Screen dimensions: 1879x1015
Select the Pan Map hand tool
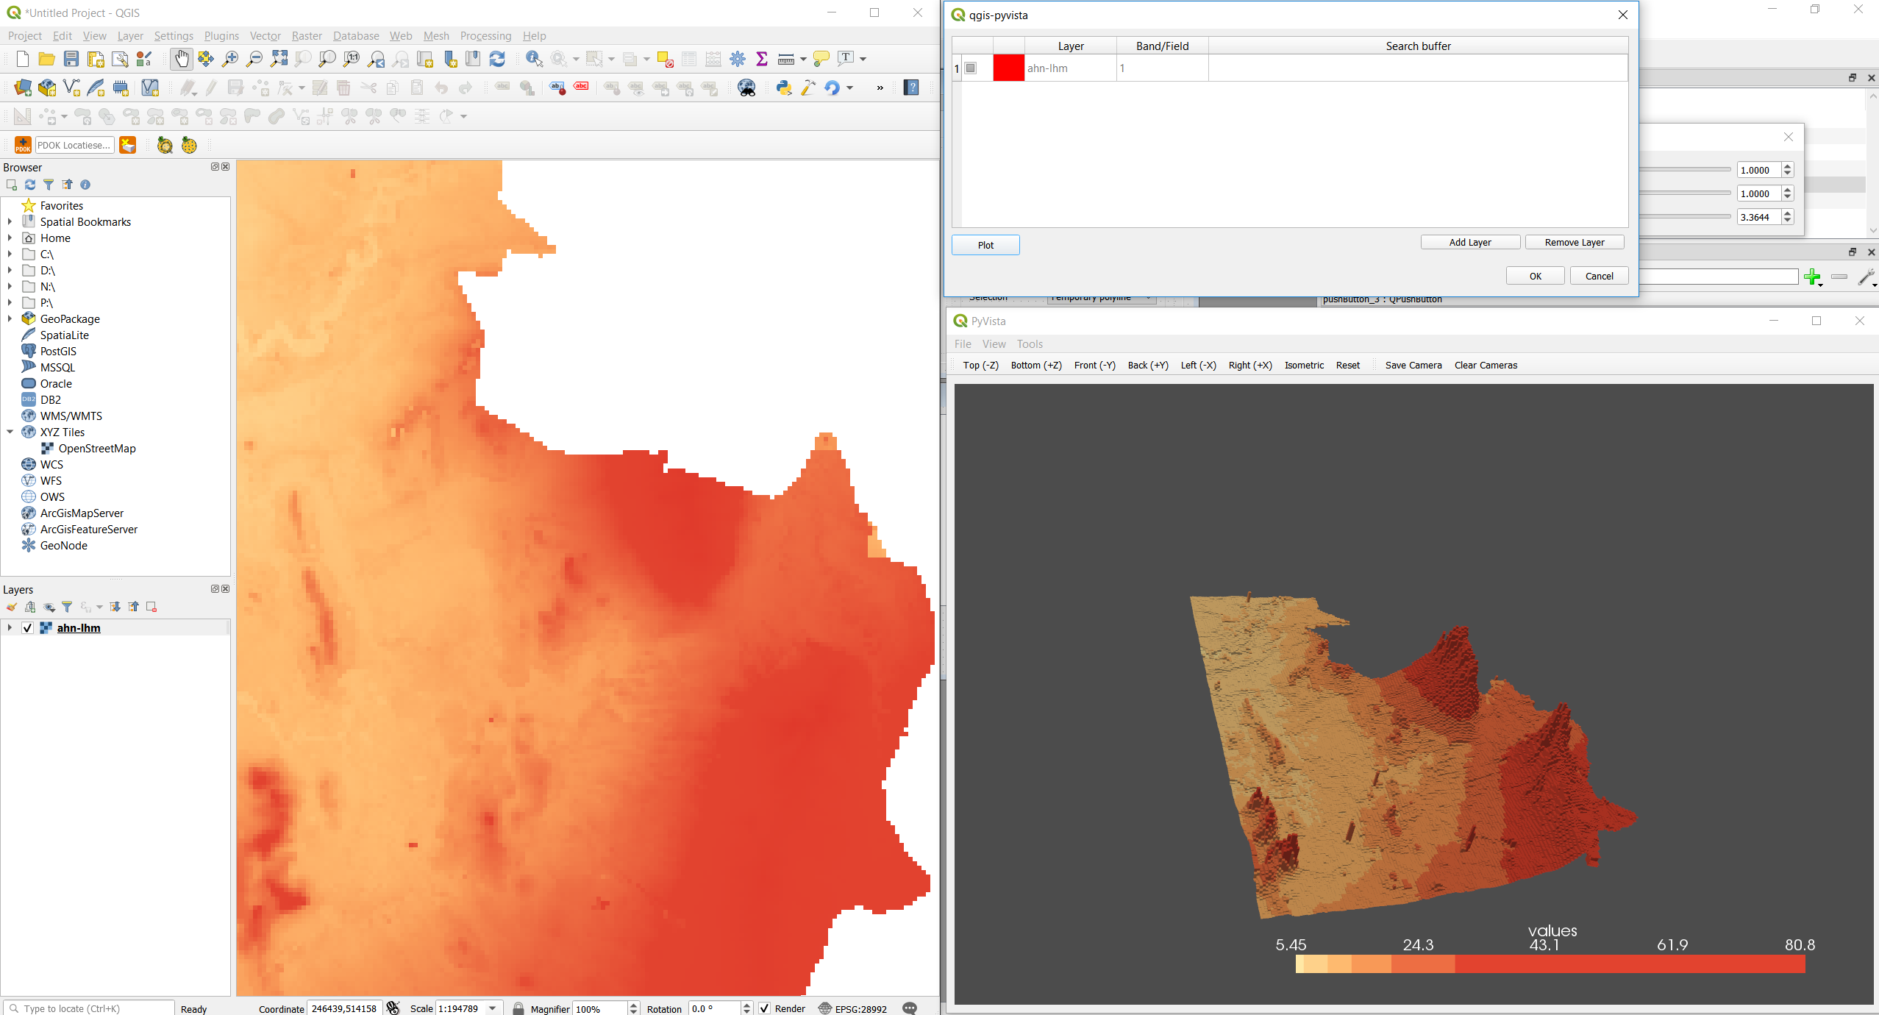pyautogui.click(x=181, y=59)
